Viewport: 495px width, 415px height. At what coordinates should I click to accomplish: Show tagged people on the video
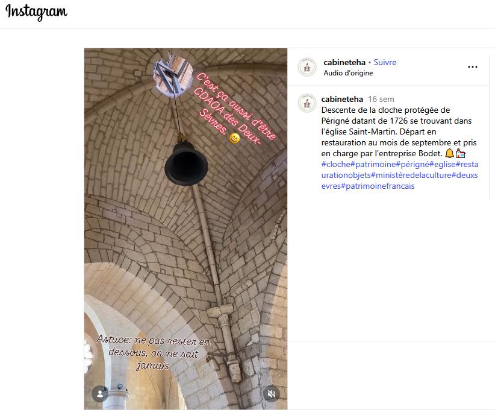point(100,394)
